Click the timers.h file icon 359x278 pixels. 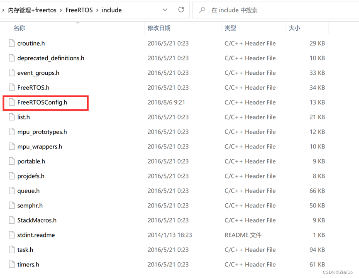(x=12, y=264)
